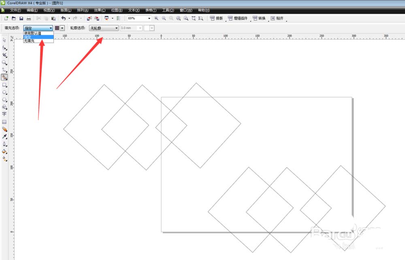Open the 文件(F) menu

click(x=15, y=11)
